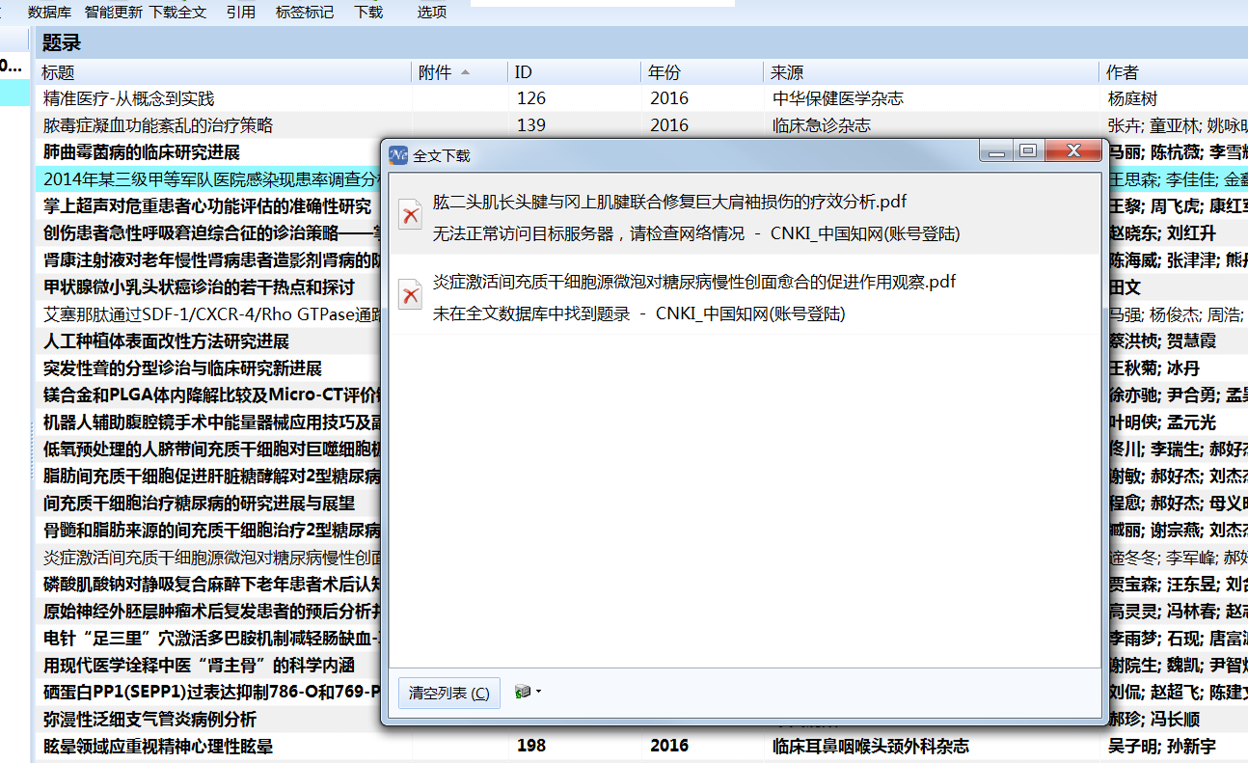Click the NoteExpress icon in 全文下载 title bar
This screenshot has width=1248, height=763.
(398, 154)
